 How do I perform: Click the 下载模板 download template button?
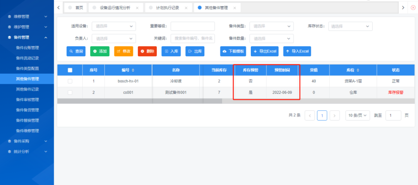pos(233,51)
